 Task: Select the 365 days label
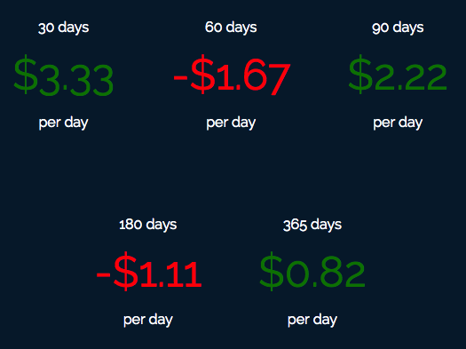pos(312,225)
